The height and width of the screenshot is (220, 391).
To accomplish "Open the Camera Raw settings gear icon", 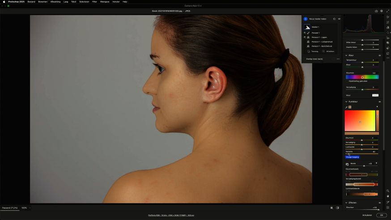I will tap(382, 11).
